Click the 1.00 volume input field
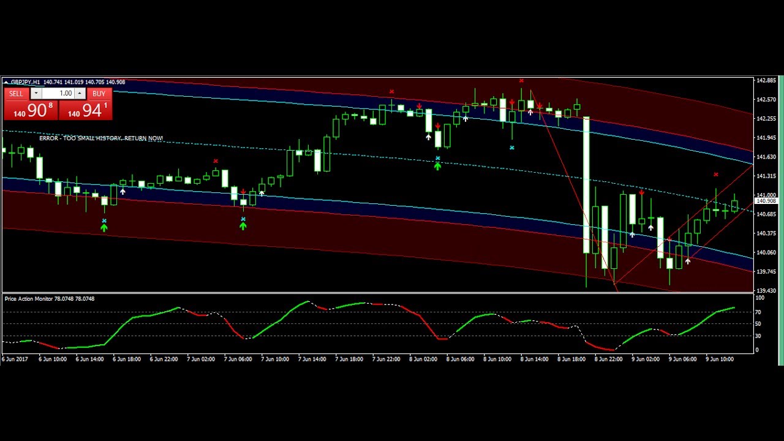The height and width of the screenshot is (441, 784). [x=58, y=94]
